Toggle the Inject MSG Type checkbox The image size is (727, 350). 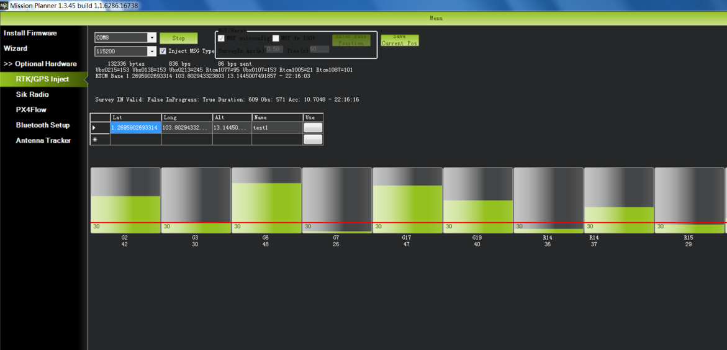click(163, 52)
